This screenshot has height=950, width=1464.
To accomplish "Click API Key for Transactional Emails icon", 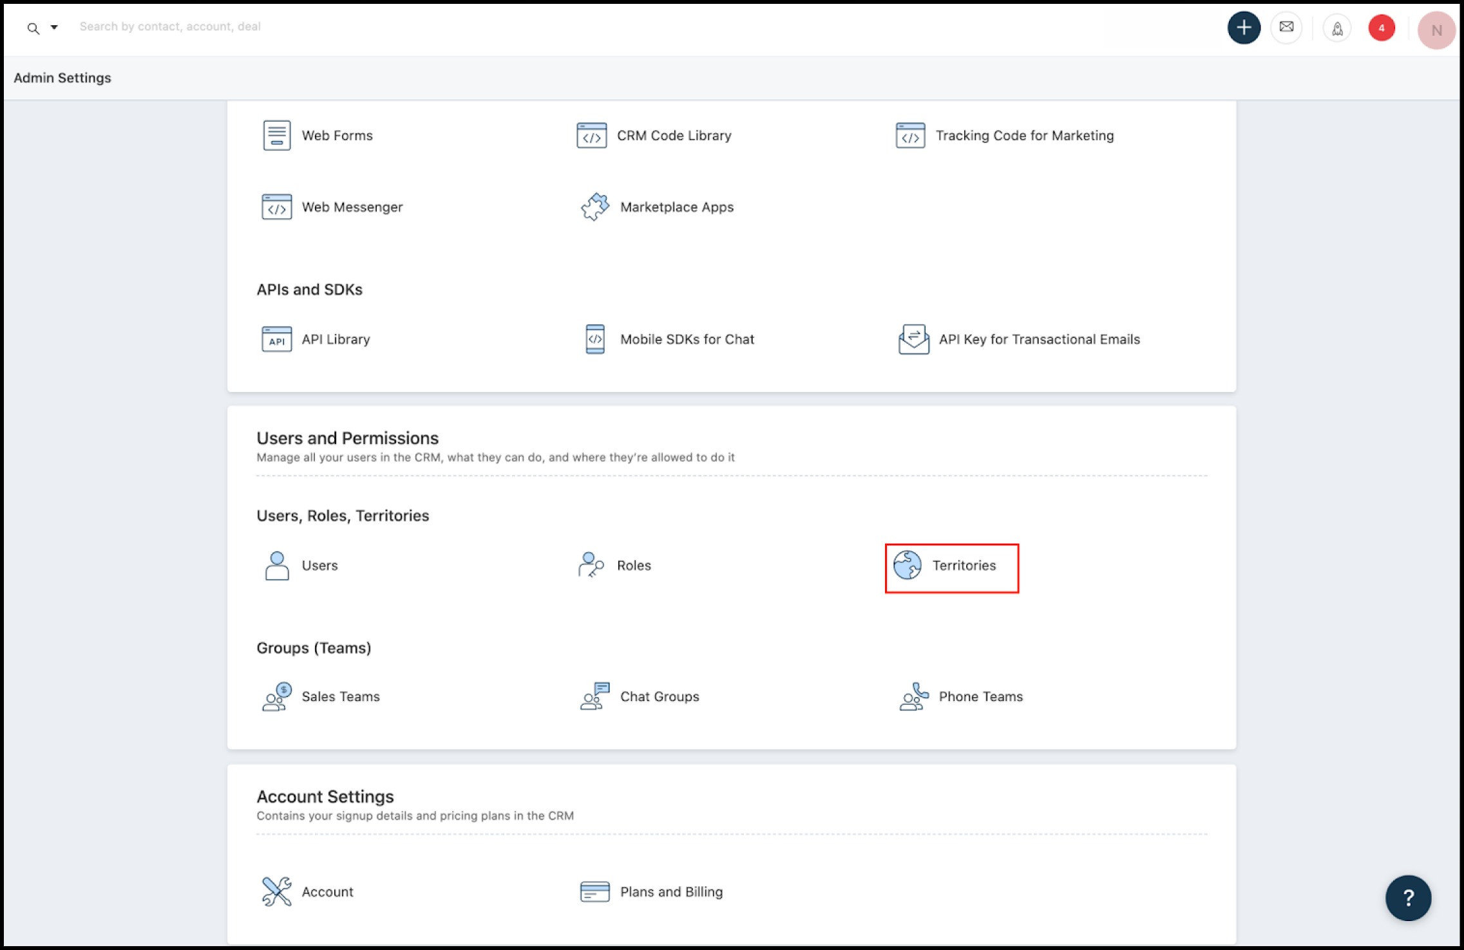I will point(913,339).
